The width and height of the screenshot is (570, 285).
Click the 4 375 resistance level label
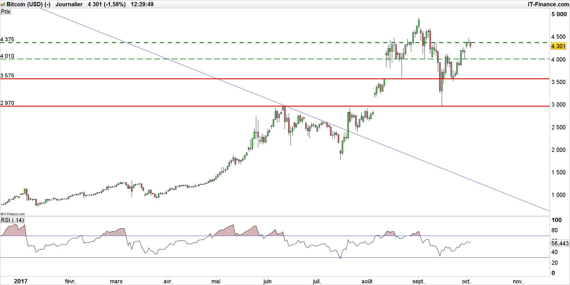coord(7,40)
